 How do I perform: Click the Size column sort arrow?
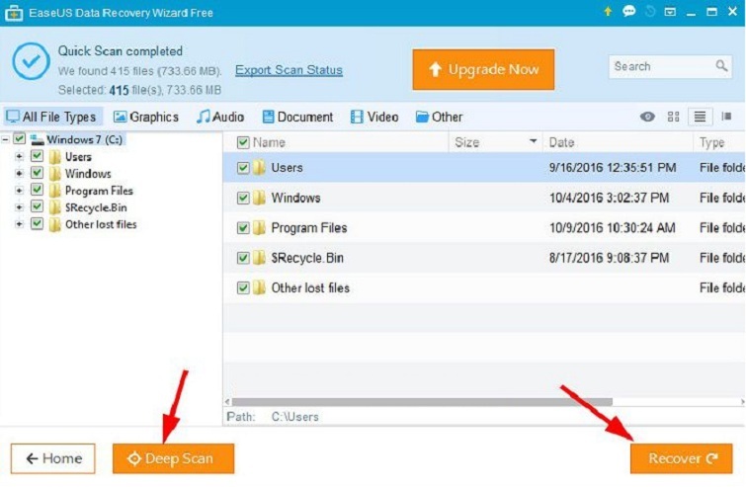tap(533, 141)
